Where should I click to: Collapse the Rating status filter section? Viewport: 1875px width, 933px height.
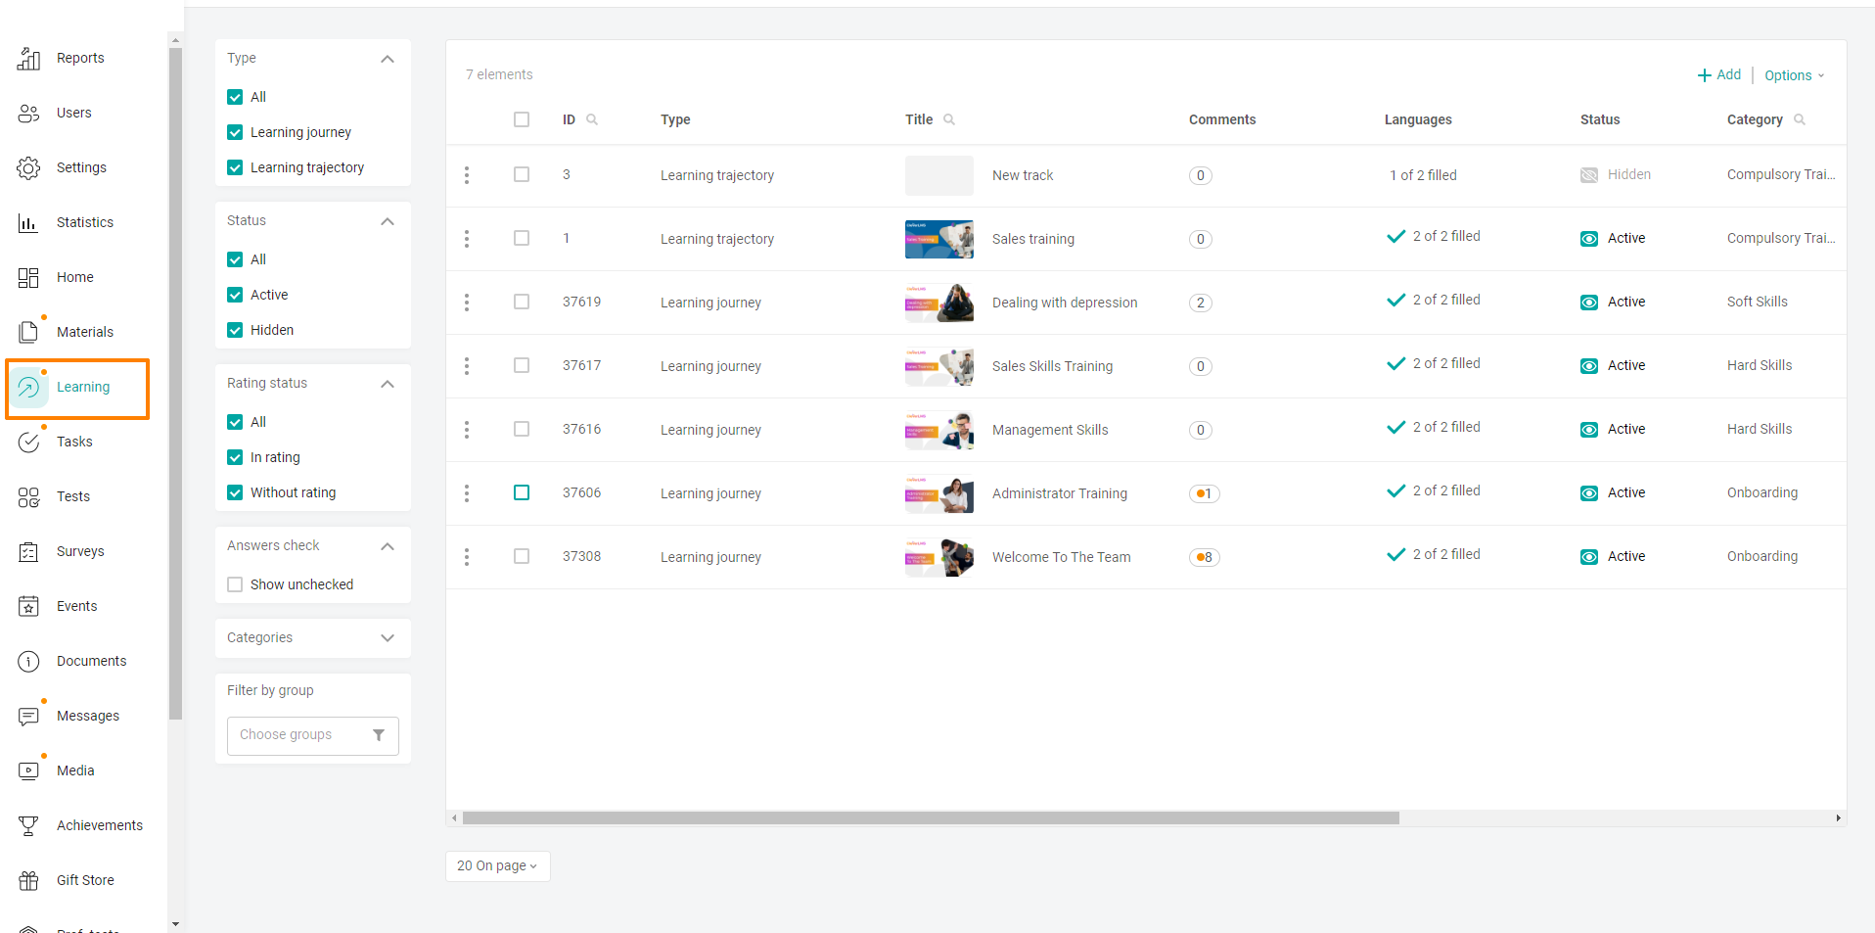[388, 384]
